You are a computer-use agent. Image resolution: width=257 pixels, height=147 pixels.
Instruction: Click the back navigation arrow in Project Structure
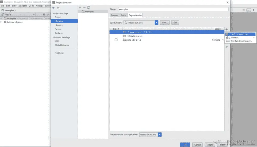(x=53, y=8)
